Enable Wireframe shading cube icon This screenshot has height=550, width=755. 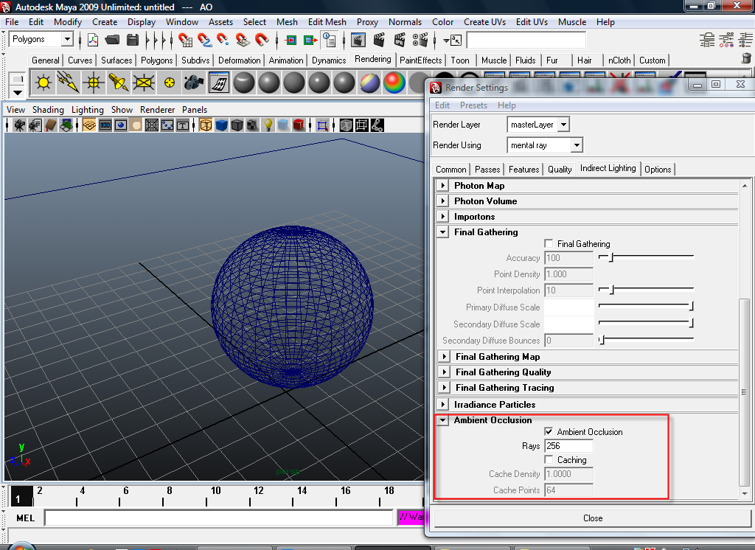206,125
